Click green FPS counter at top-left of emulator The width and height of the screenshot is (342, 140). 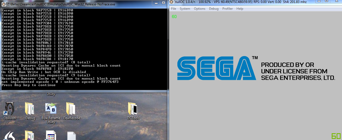click(174, 17)
